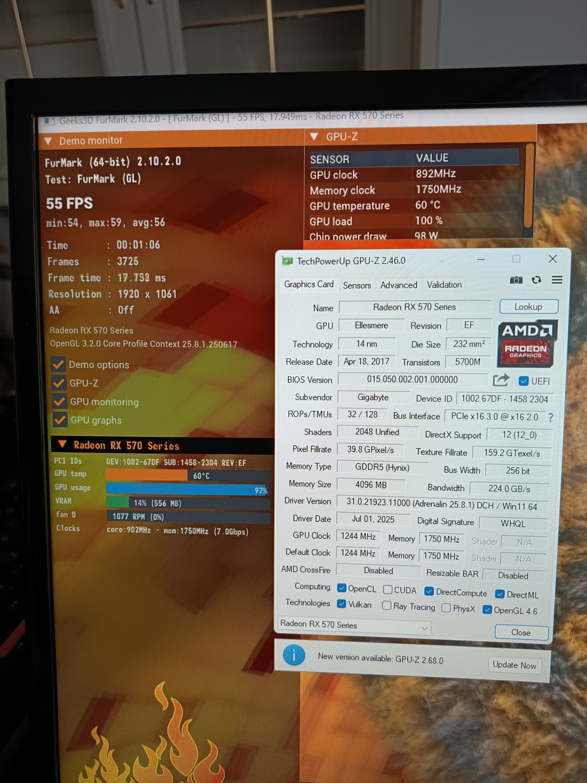The width and height of the screenshot is (587, 783).
Task: Click the Digital Signature WHQL field
Action: tap(513, 524)
